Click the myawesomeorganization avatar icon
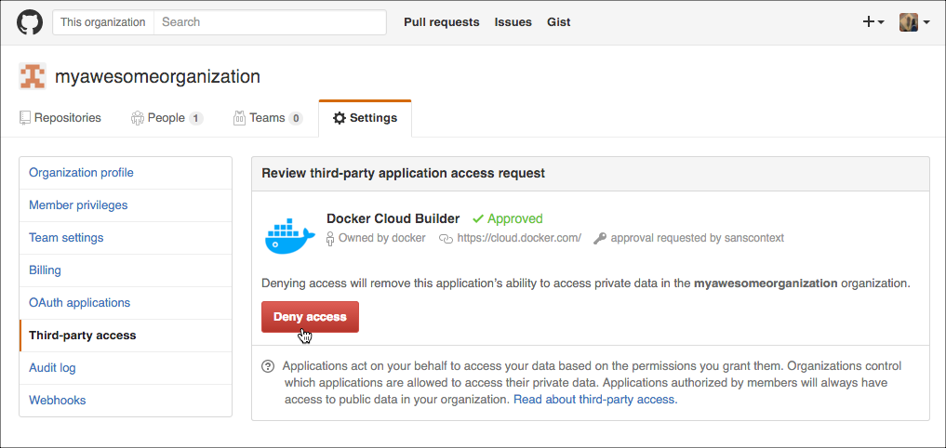Image resolution: width=946 pixels, height=448 pixels. click(x=33, y=76)
